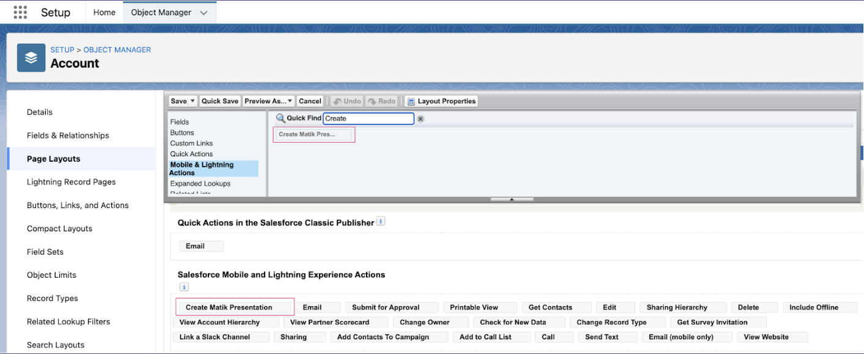Screen dimensions: 864x354
Task: Select the Edit action
Action: (616, 307)
